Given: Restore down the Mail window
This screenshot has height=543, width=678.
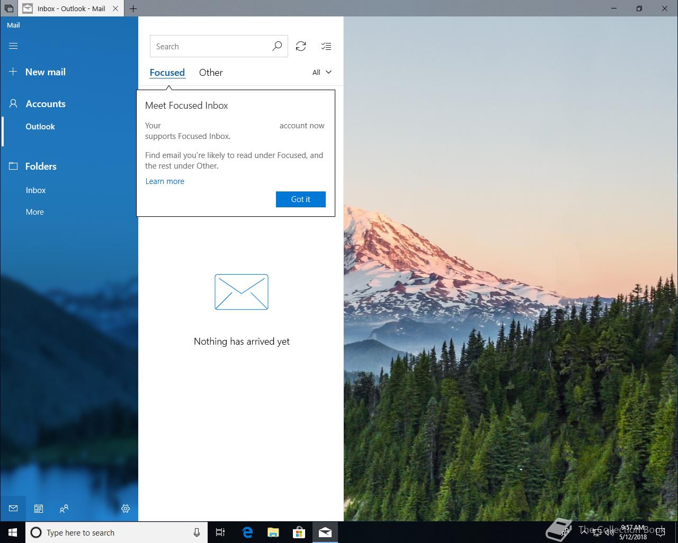Looking at the screenshot, I should tap(639, 8).
